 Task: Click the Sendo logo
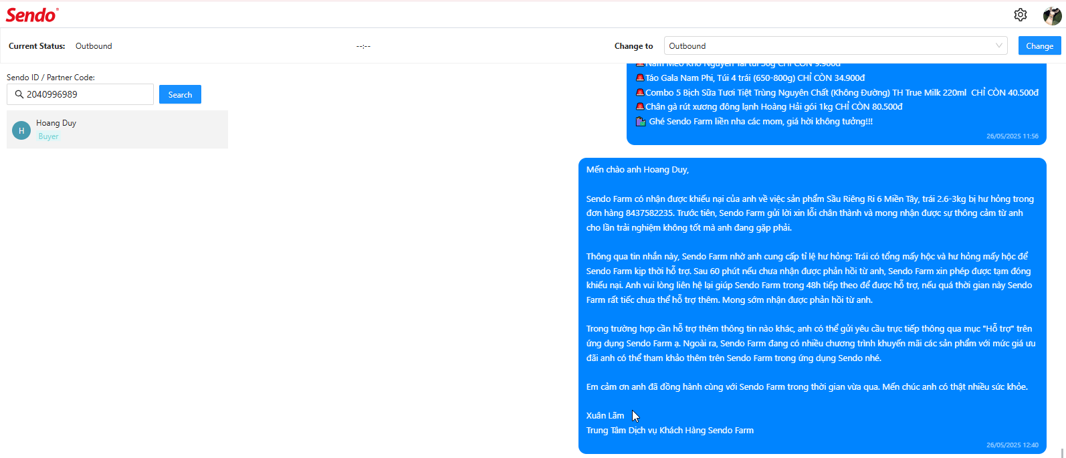pyautogui.click(x=32, y=15)
